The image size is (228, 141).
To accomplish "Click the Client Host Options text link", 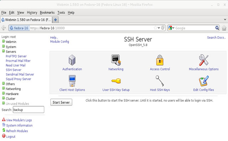I will click(x=72, y=90).
